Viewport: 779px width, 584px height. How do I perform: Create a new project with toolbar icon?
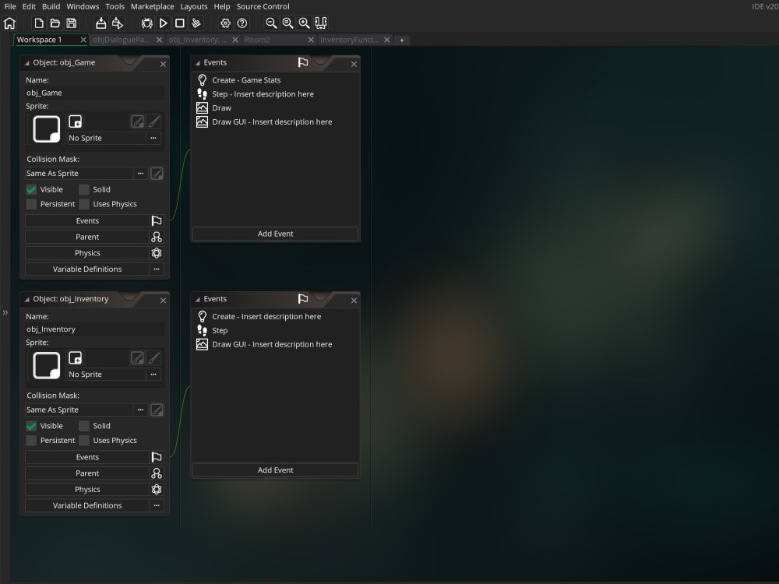click(x=39, y=23)
